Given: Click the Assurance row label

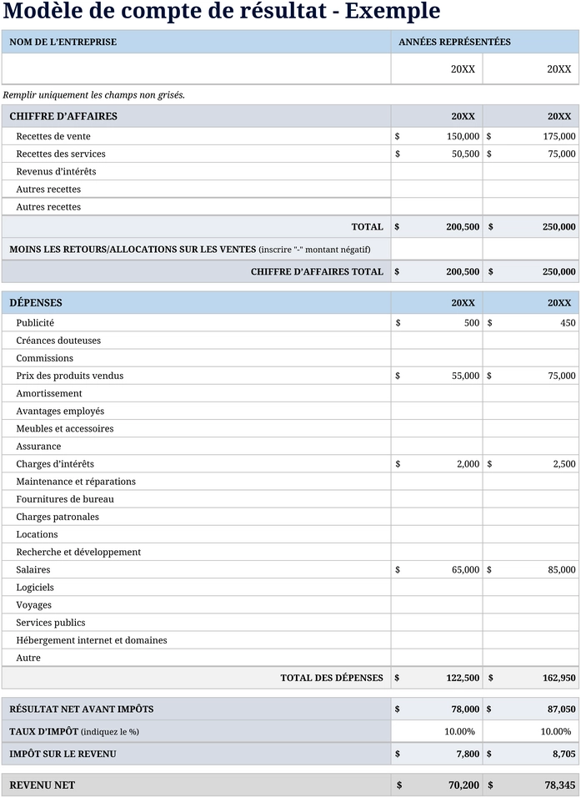Looking at the screenshot, I should pos(38,447).
